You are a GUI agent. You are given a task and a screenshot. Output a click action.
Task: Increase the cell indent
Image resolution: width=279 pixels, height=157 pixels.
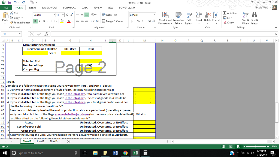pyautogui.click(x=97, y=21)
